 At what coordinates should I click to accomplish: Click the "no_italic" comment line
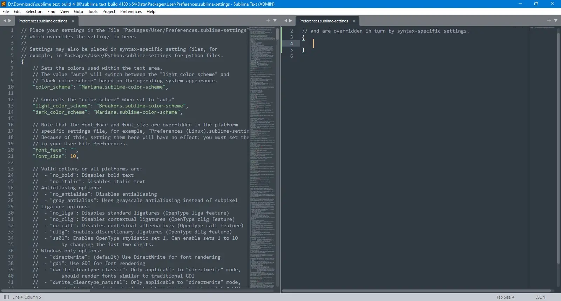pyautogui.click(x=89, y=182)
